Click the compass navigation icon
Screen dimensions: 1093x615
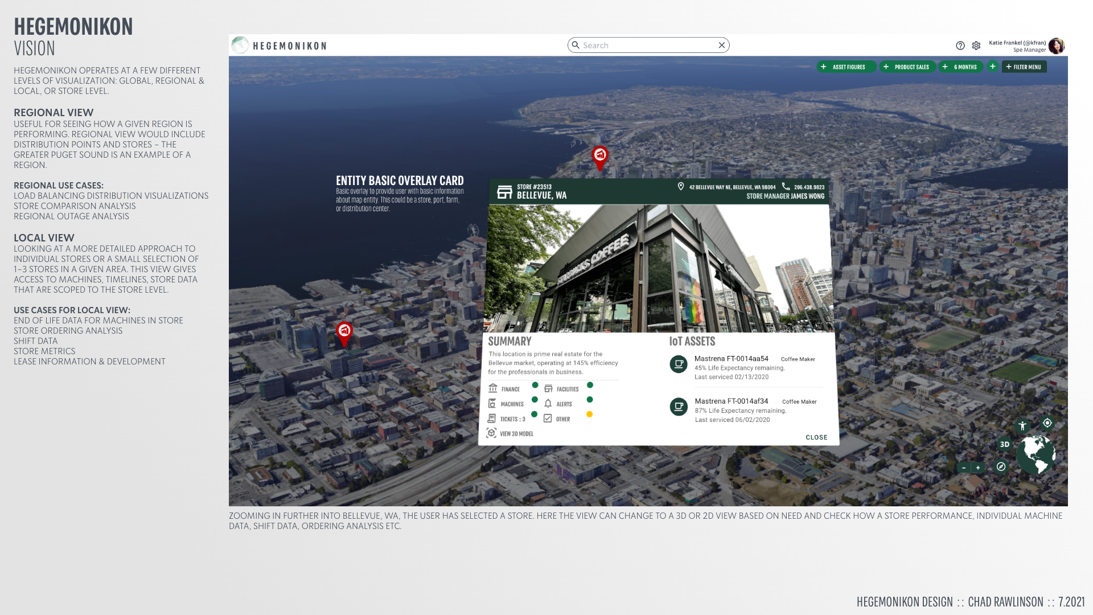pos(1001,467)
